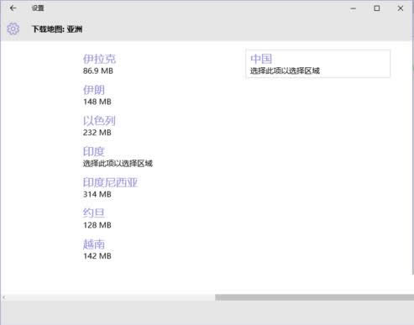Screen dimensions: 414x325
Task: Open 中国 to choose a region
Action: pyautogui.click(x=318, y=64)
